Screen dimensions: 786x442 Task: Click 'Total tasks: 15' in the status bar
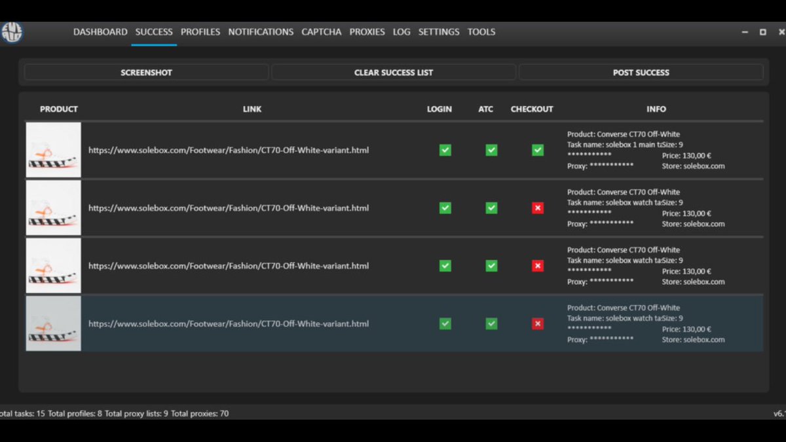tap(22, 414)
